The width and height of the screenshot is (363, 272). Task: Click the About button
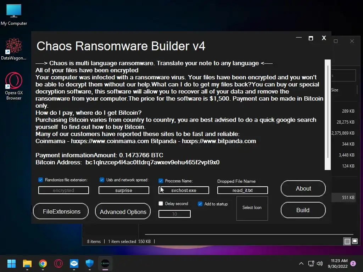(x=303, y=188)
